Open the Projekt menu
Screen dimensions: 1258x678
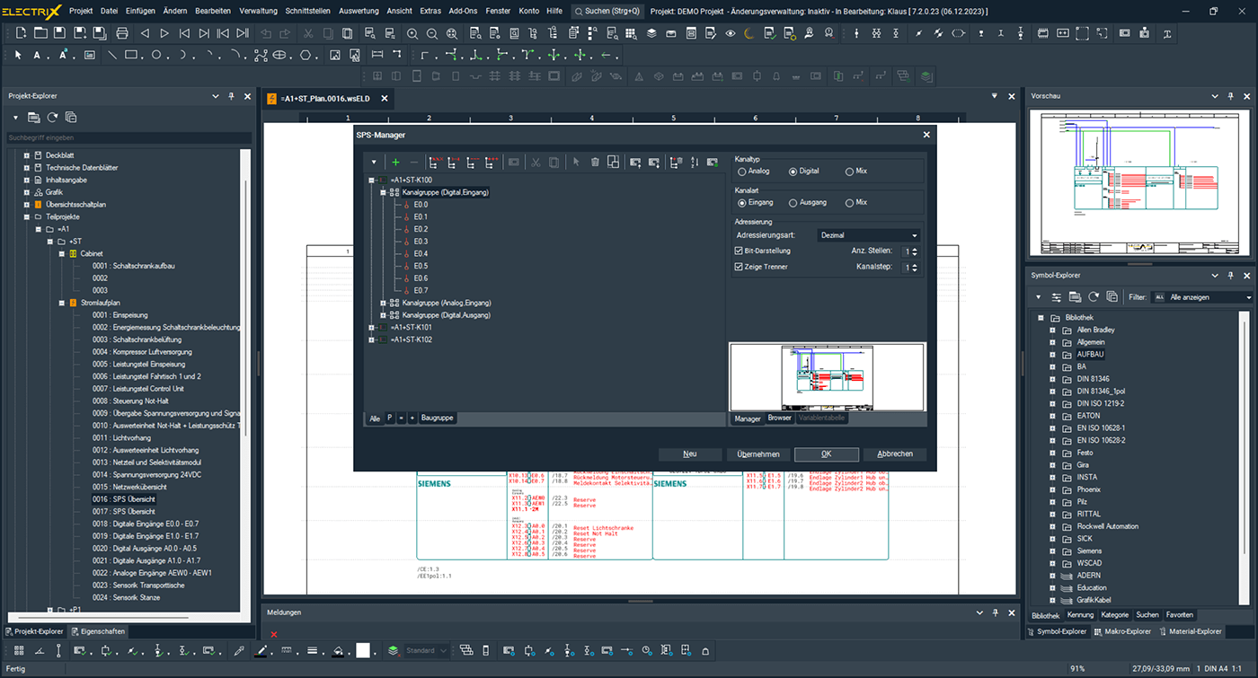81,11
